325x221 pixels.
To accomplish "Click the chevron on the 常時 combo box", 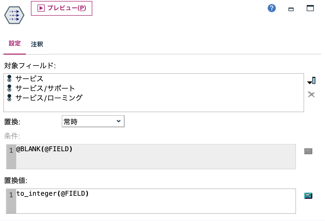I will click(x=118, y=121).
